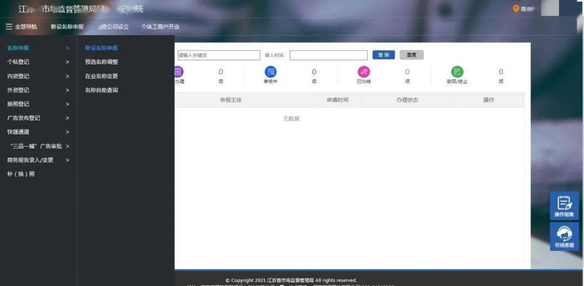Click the purple 办理 status icon
The width and height of the screenshot is (584, 286).
pos(178,72)
